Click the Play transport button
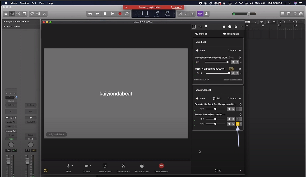The height and width of the screenshot is (177, 306). tap(112, 14)
